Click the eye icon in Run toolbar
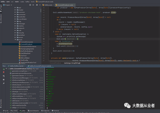Image resolution: width=160 pixels, height=113 pixels. point(4,76)
